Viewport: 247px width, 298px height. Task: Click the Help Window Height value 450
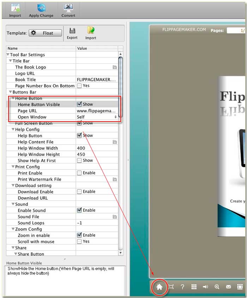point(97,154)
